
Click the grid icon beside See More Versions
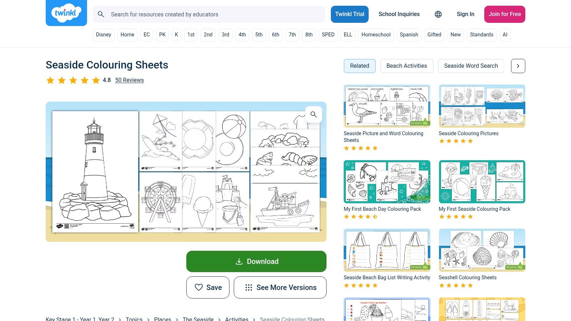pyautogui.click(x=249, y=287)
